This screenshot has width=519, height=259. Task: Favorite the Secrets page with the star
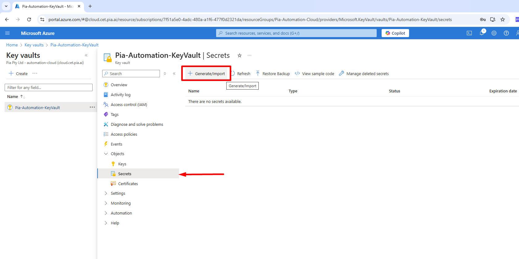239,55
